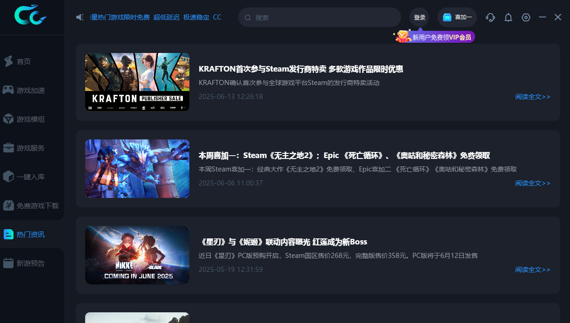The image size is (570, 323).
Task: Close the new user VIP banner
Action: point(409,30)
